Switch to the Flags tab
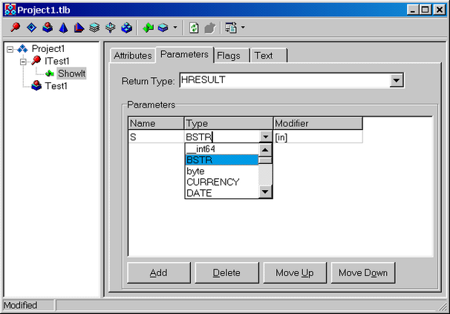The width and height of the screenshot is (450, 314). click(x=230, y=56)
